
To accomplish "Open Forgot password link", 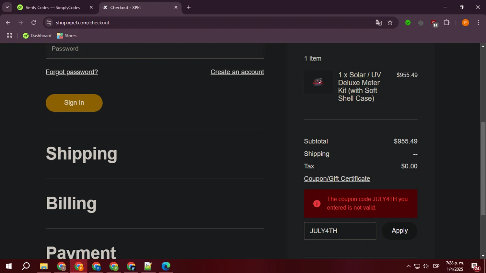I will point(72,72).
